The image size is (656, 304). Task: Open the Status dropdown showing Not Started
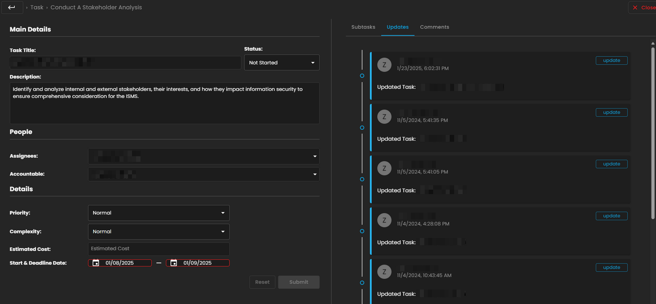281,63
